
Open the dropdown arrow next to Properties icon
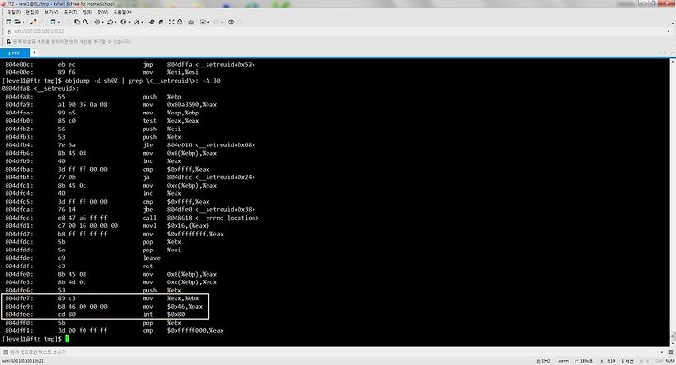pyautogui.click(x=59, y=22)
